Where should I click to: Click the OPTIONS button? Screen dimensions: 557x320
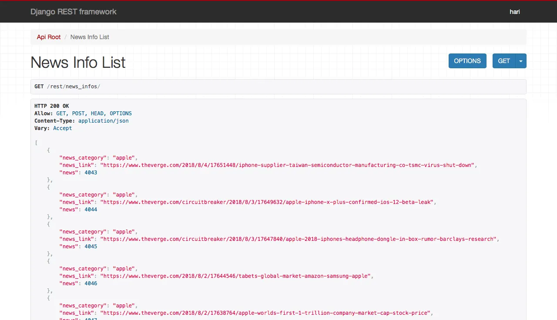pos(467,61)
